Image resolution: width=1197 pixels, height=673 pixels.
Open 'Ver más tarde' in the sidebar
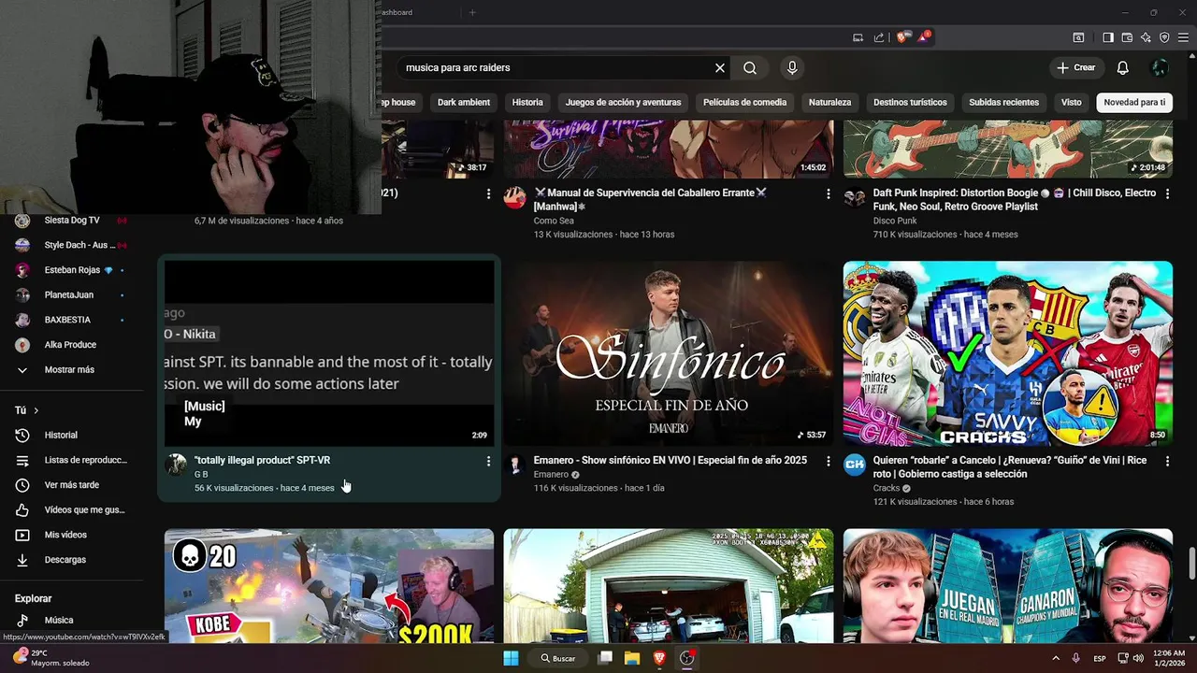coord(71,485)
